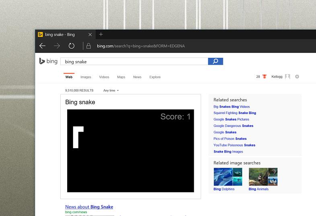Screen dimensions: 316x216
Task: Open the Google Snakes related search
Action: point(225,132)
